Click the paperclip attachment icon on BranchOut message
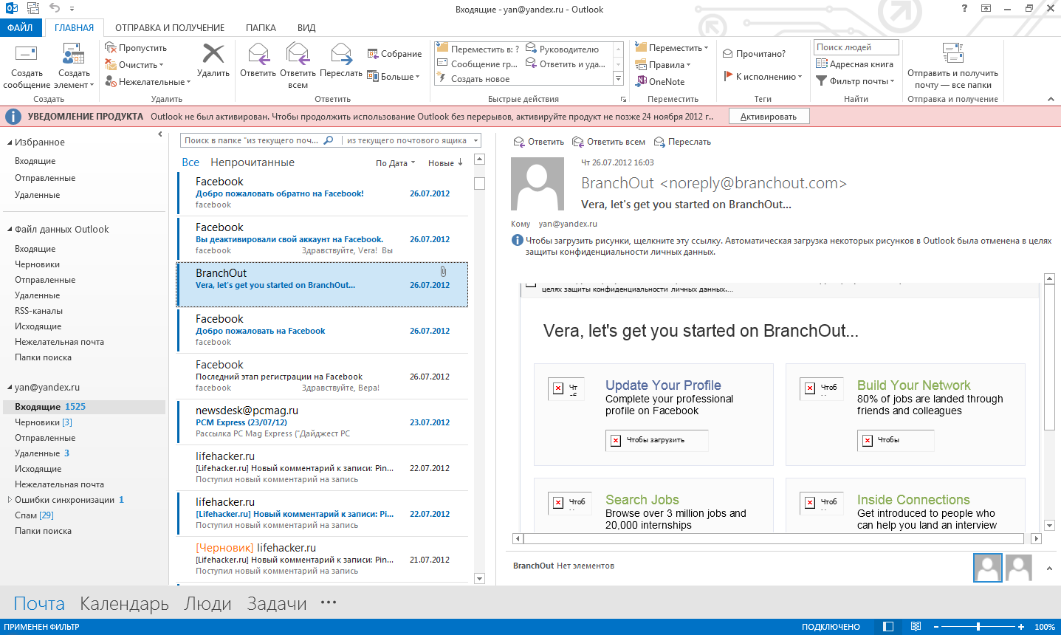 pos(443,272)
